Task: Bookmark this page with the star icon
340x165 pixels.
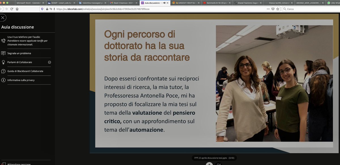Action: 277,9
